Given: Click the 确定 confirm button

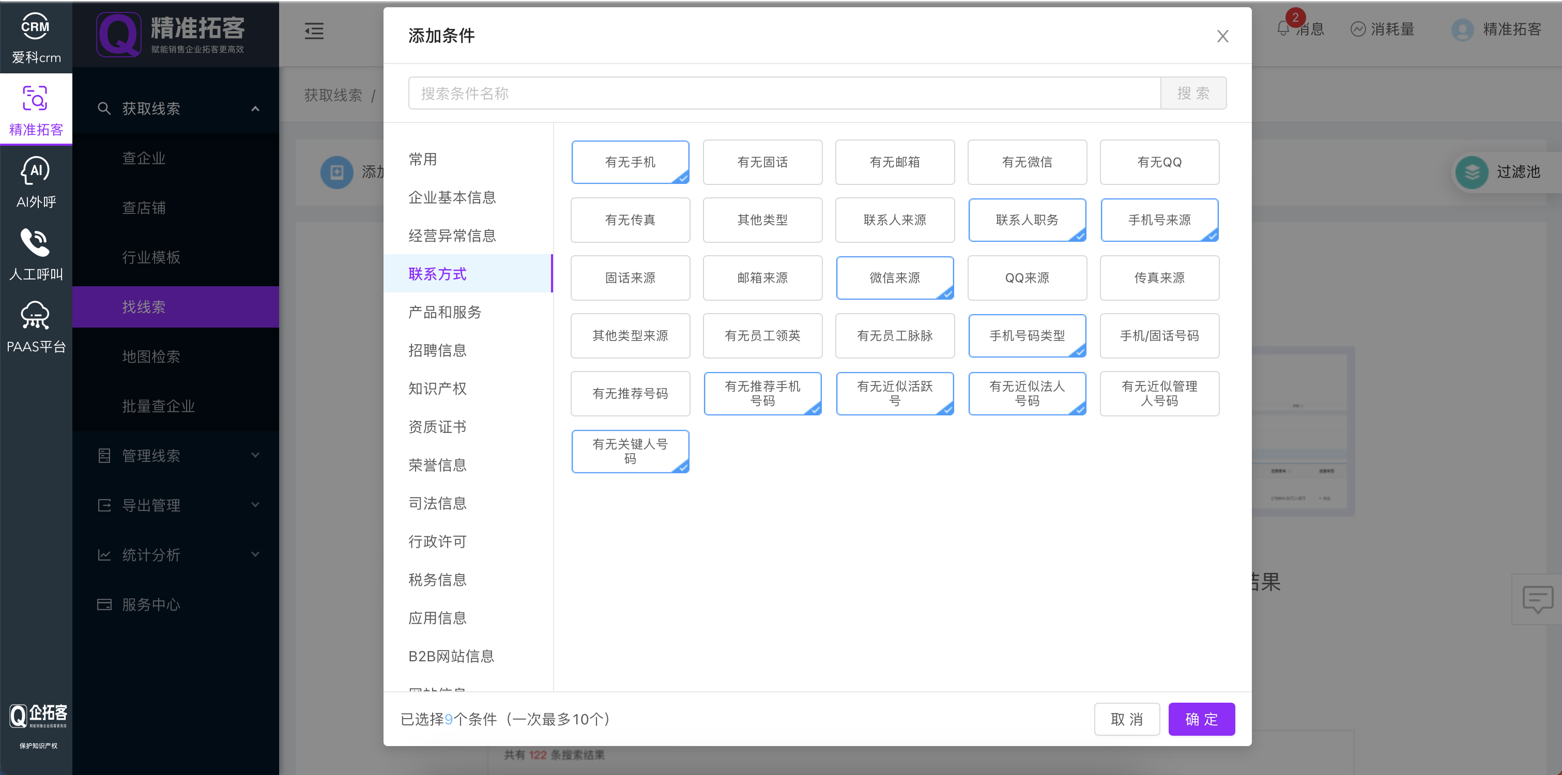Looking at the screenshot, I should 1201,719.
